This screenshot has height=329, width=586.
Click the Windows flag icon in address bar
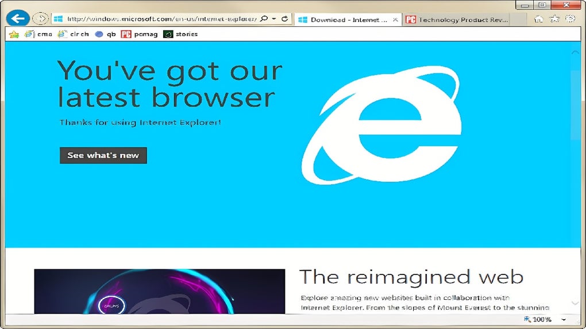(x=58, y=19)
